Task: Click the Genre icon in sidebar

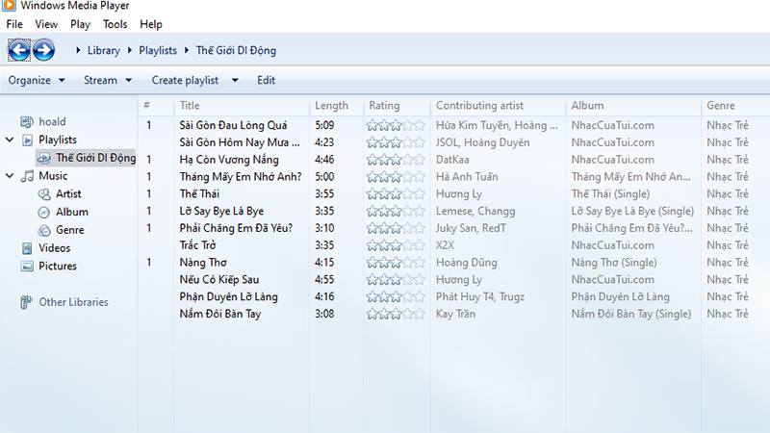Action: pyautogui.click(x=44, y=230)
